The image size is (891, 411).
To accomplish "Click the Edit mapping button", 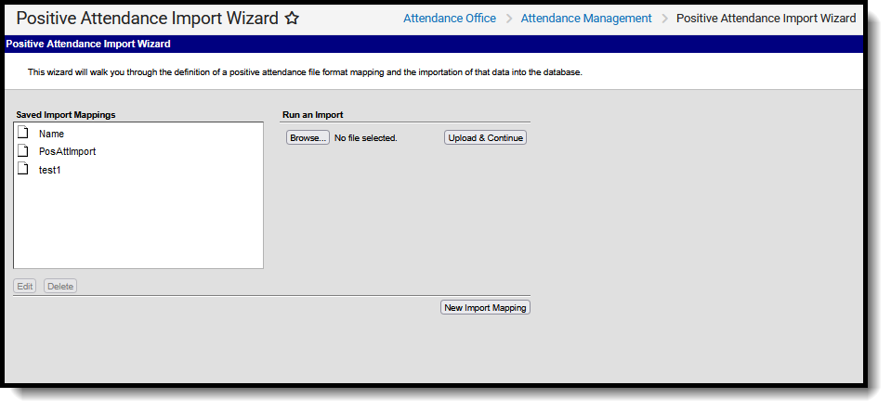I will click(x=24, y=286).
